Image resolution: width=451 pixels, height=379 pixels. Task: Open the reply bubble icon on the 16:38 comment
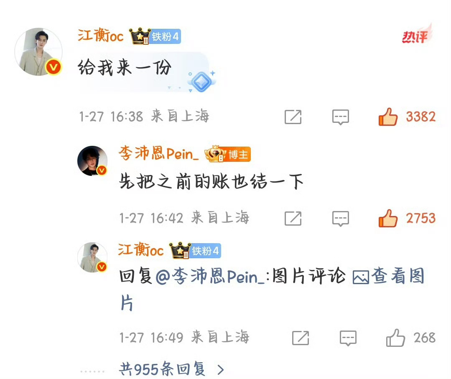click(341, 117)
